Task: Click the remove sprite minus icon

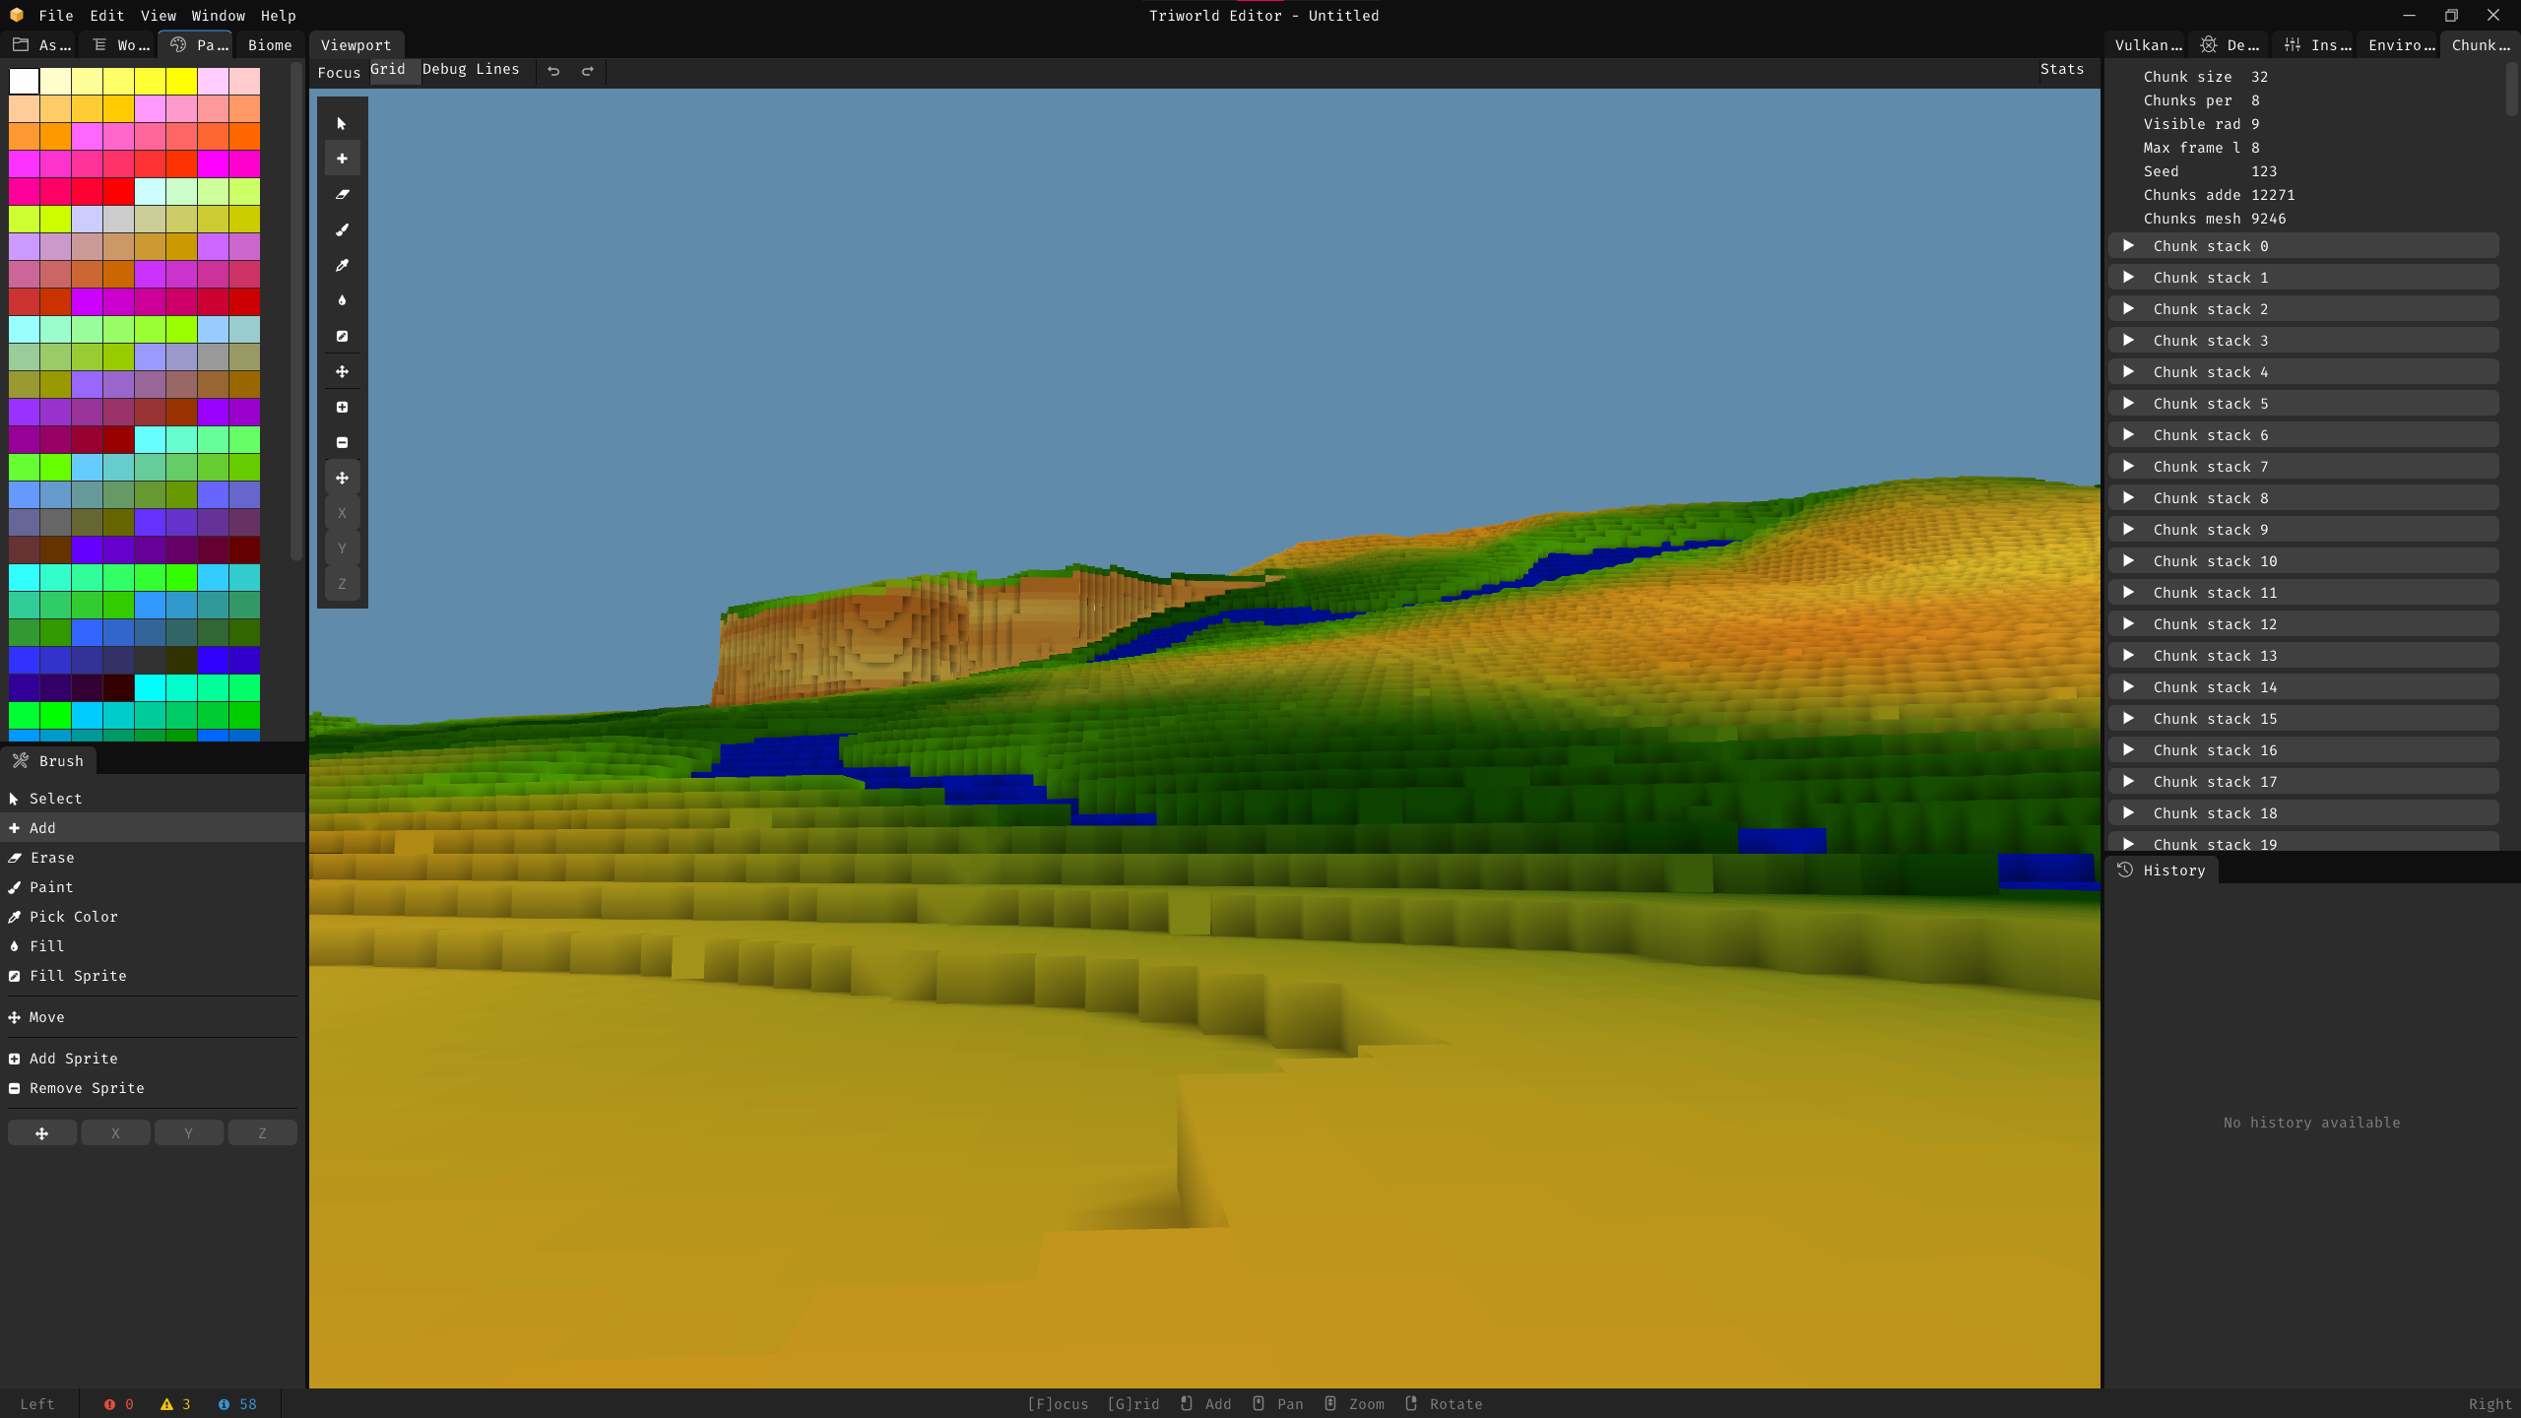Action: click(x=342, y=442)
